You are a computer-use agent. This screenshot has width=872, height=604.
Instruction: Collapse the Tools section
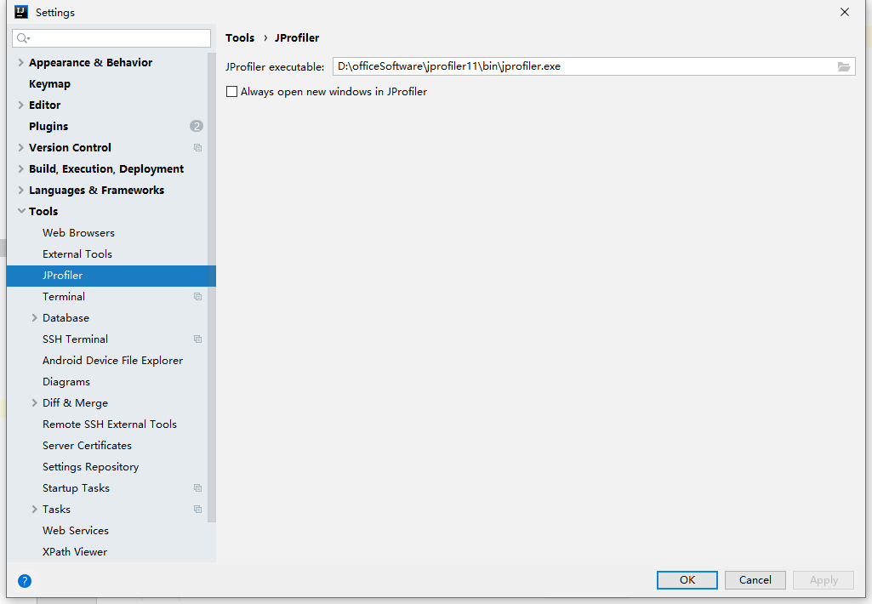click(x=21, y=211)
